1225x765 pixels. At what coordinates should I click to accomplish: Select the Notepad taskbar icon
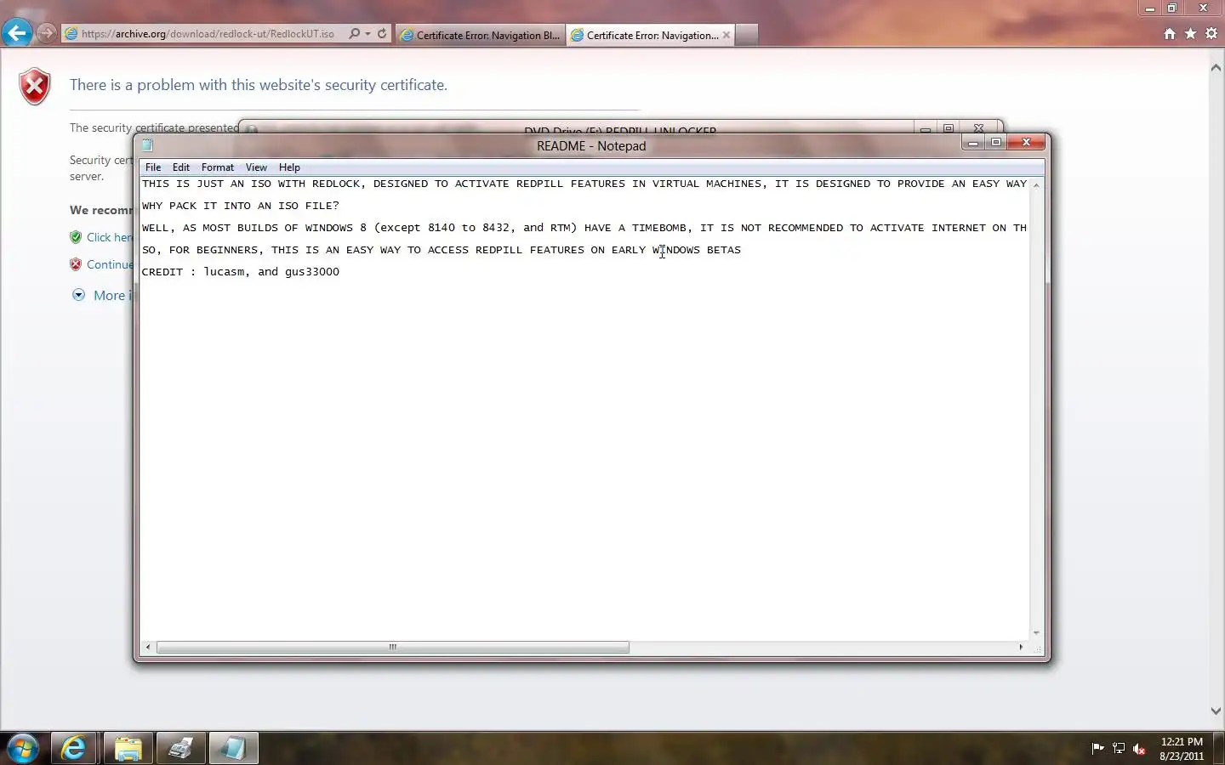click(x=233, y=749)
